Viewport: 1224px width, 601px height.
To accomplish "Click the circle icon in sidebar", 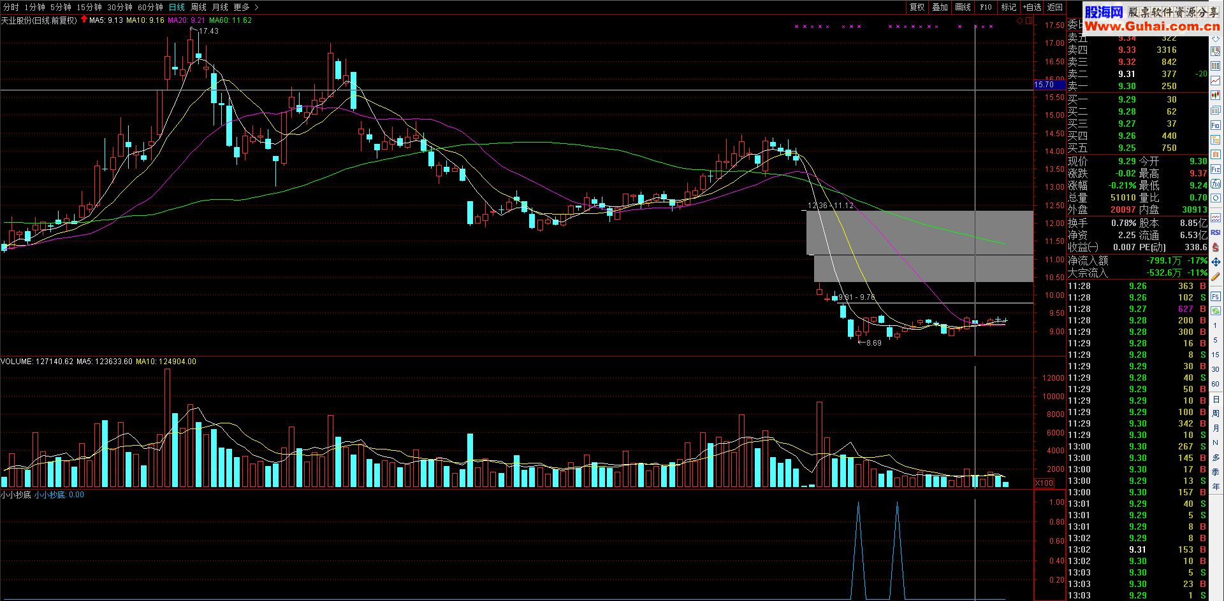I will tap(1216, 199).
